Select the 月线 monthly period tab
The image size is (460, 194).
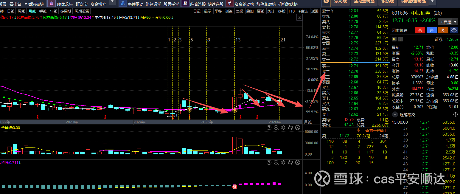pos(32,11)
